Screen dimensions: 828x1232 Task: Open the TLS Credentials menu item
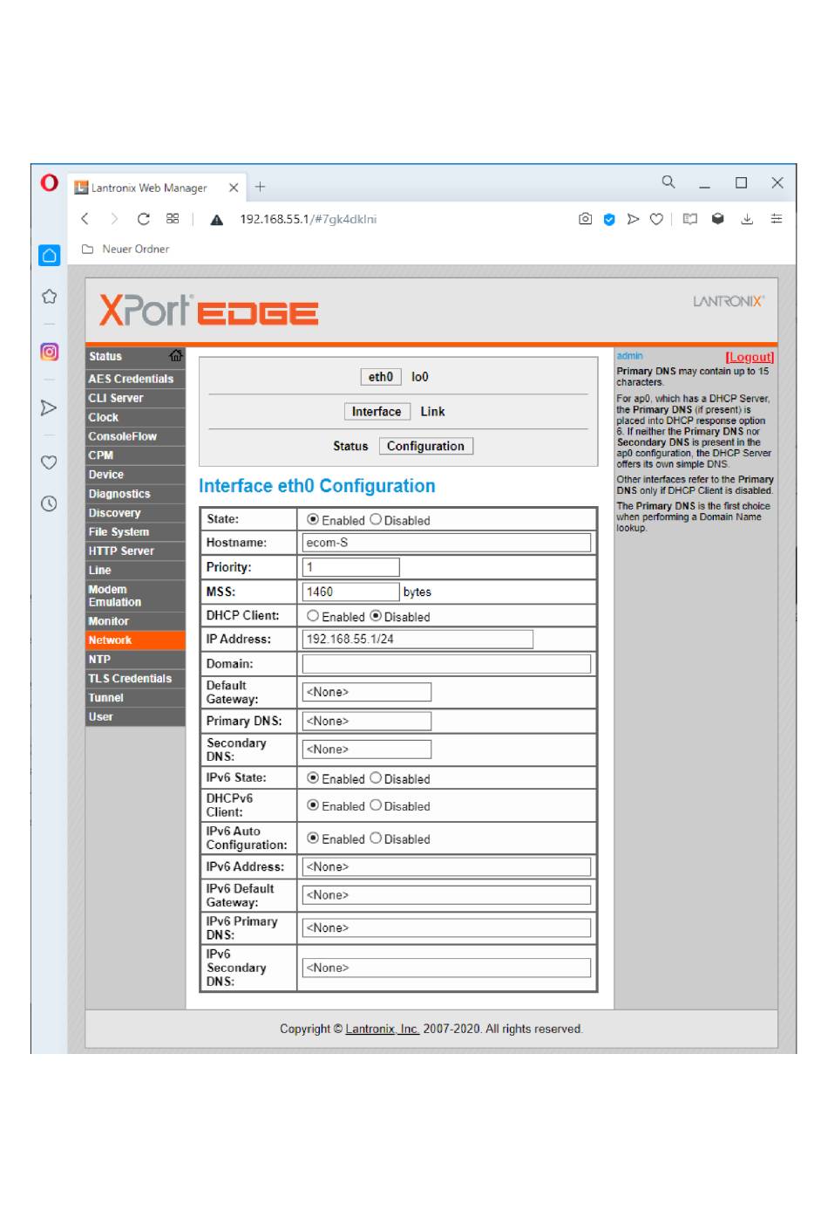tap(135, 678)
